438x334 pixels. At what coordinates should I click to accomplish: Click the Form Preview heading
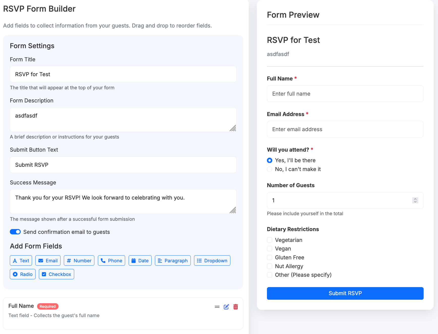tap(293, 15)
